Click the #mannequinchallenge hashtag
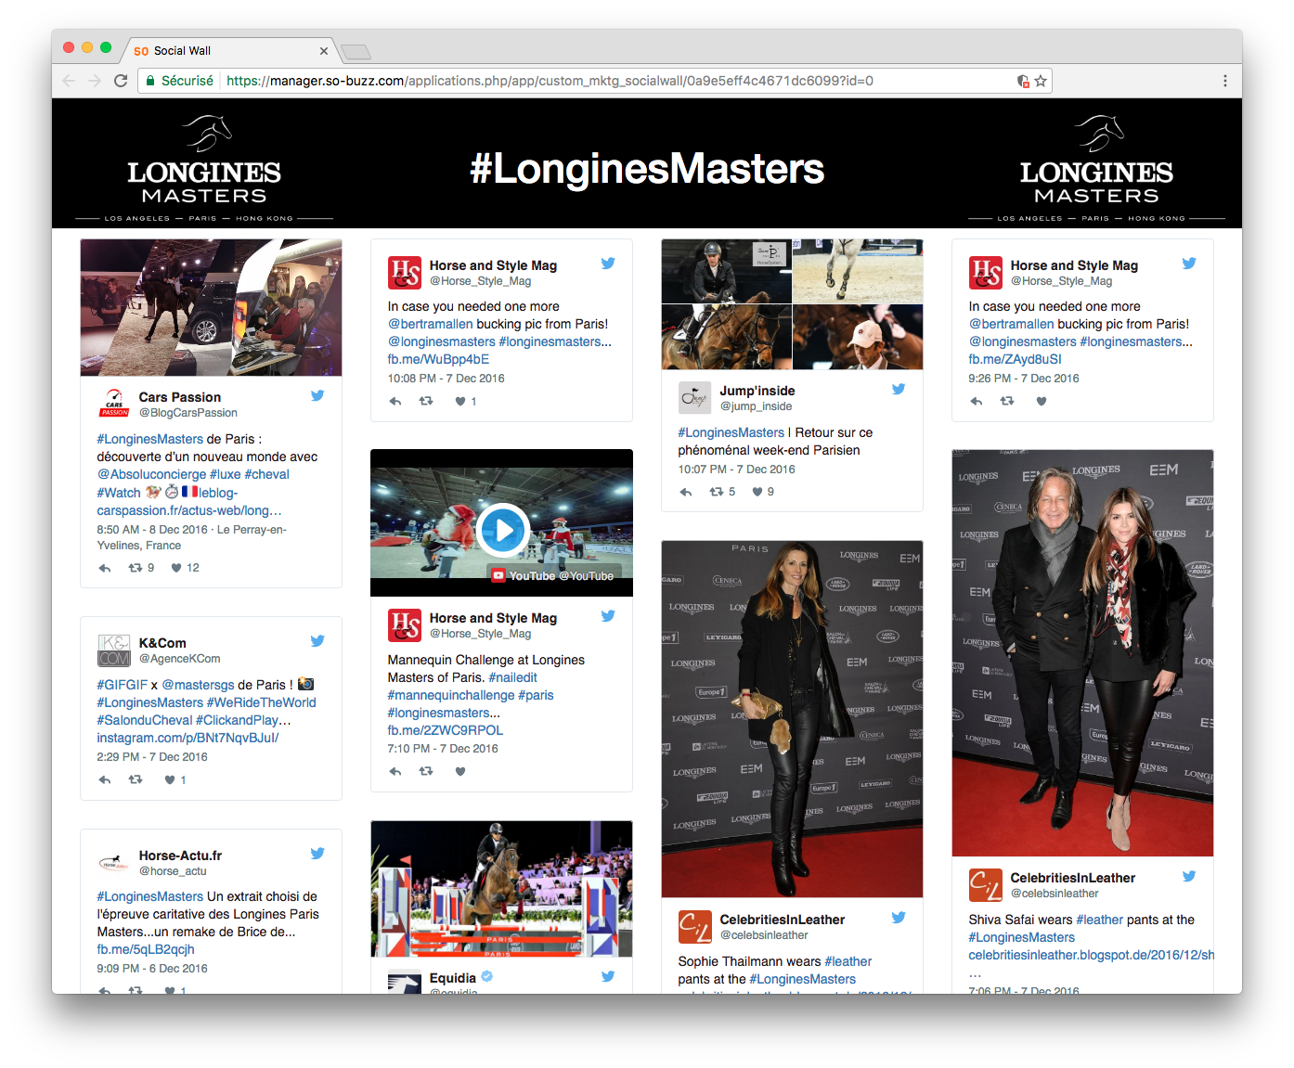This screenshot has width=1294, height=1068. [450, 695]
